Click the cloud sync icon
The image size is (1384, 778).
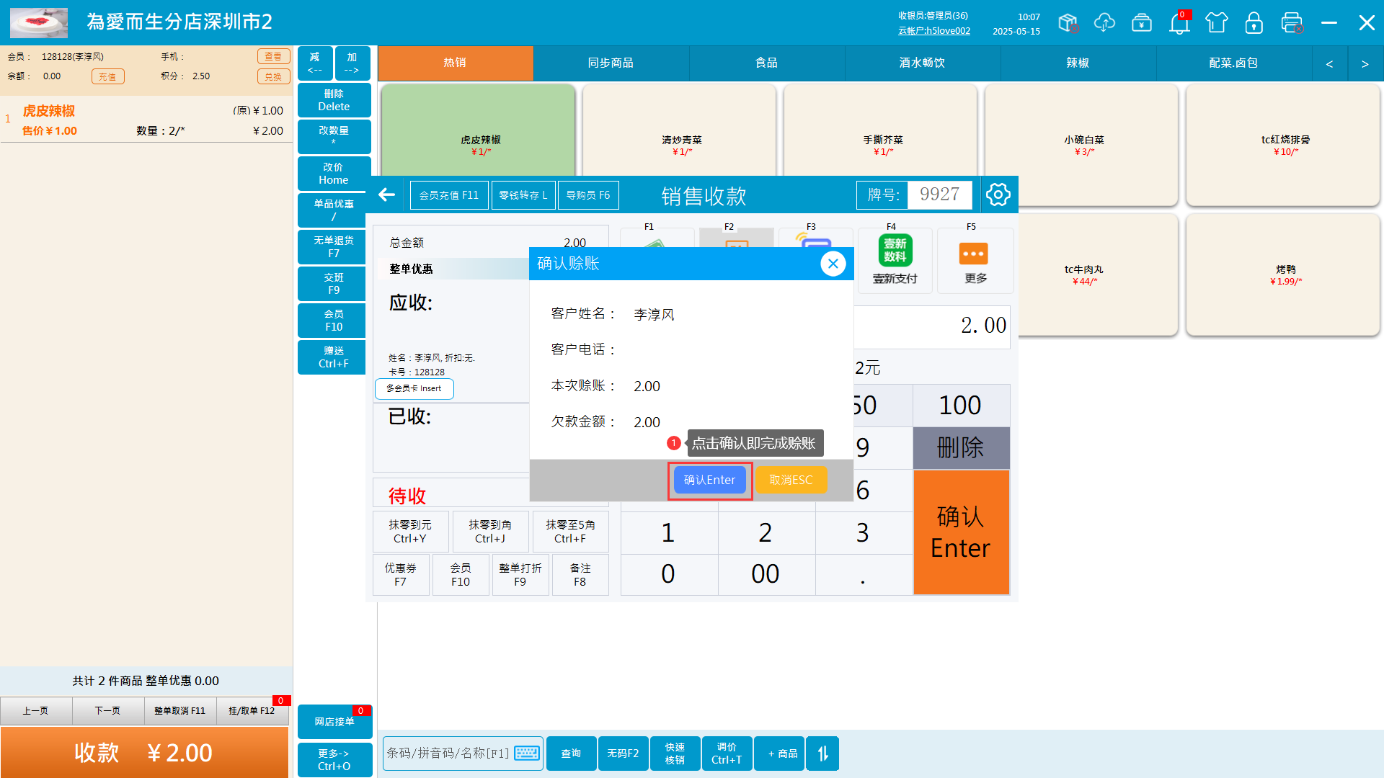(x=1104, y=23)
